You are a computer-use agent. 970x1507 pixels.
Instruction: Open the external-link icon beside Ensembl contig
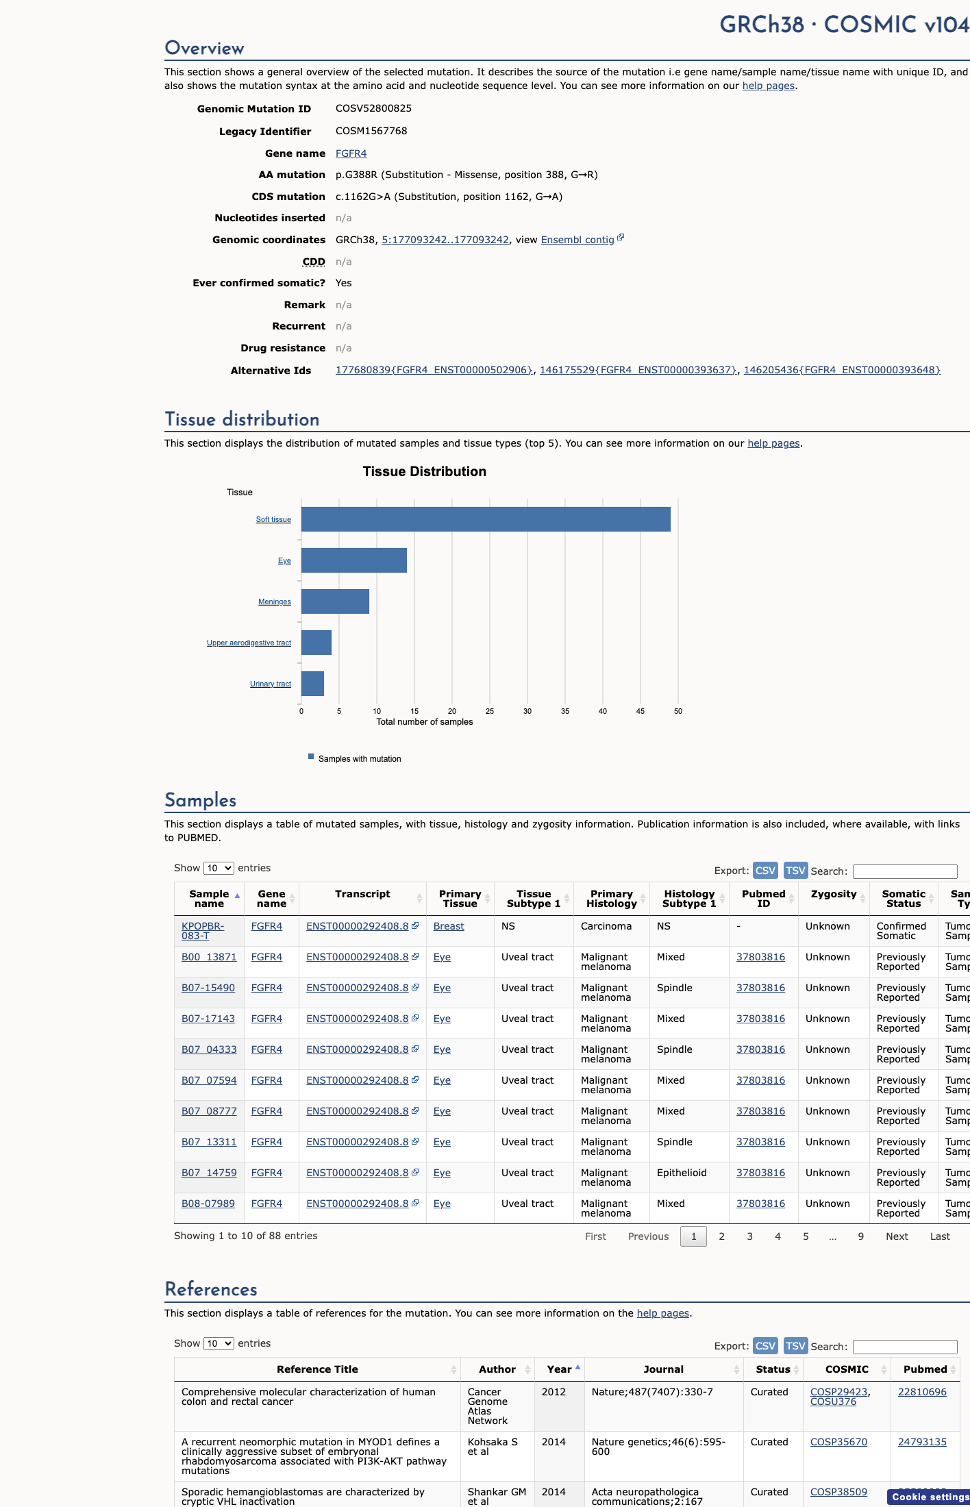tap(621, 238)
